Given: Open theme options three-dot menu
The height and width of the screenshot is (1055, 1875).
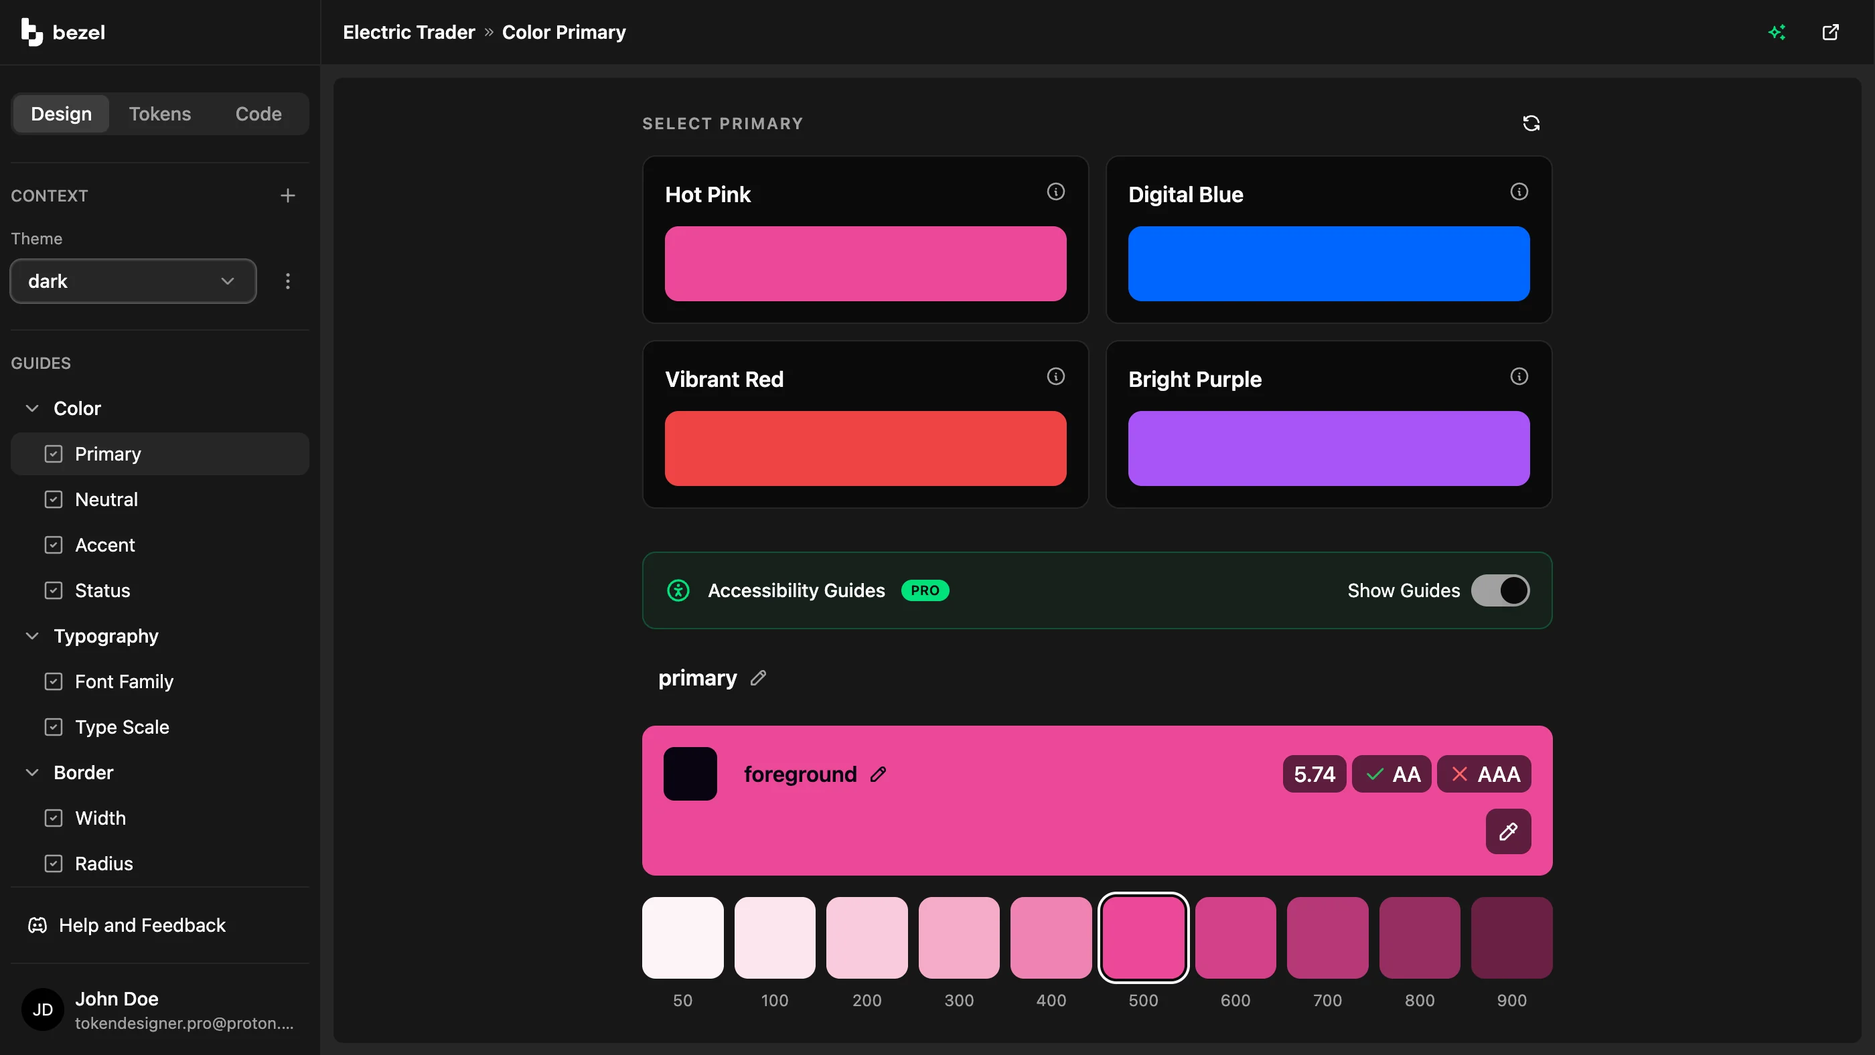Looking at the screenshot, I should pos(287,281).
